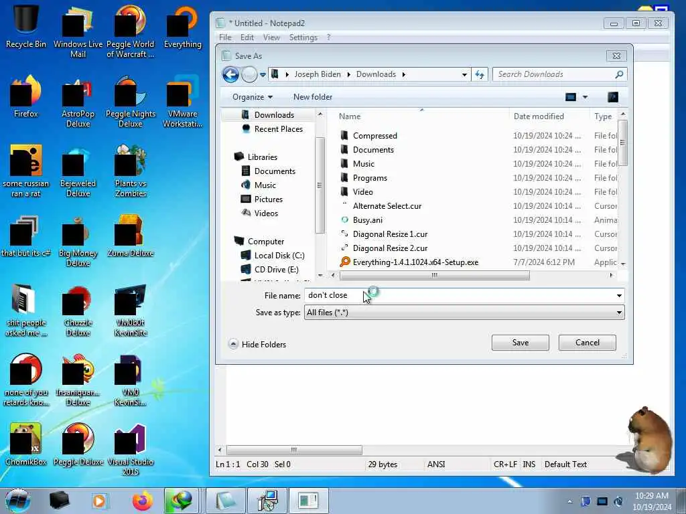686x514 pixels.
Task: Click the File name input field
Action: pyautogui.click(x=460, y=296)
